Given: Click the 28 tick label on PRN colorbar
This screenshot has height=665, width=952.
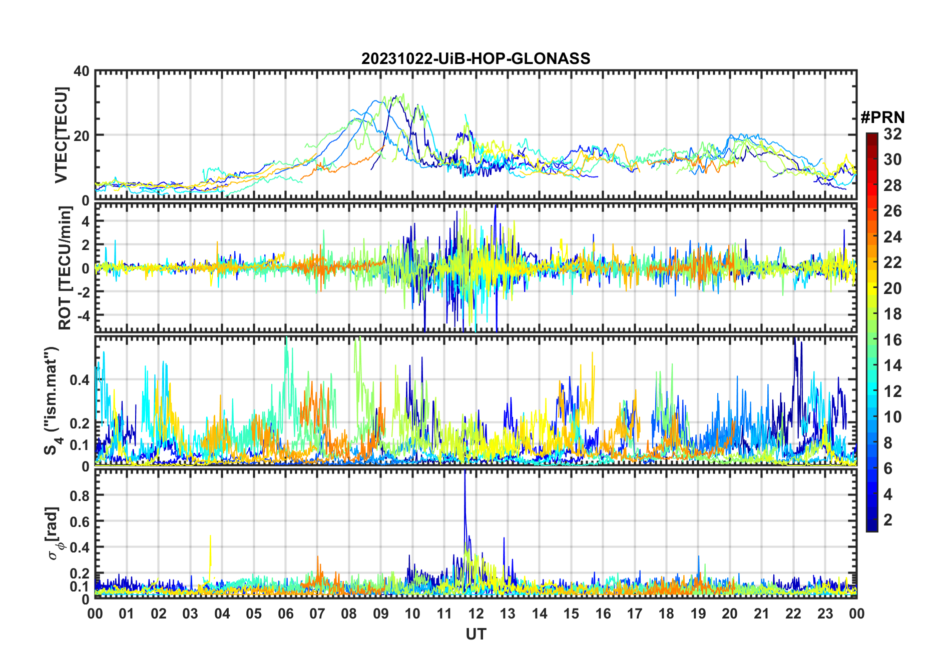Looking at the screenshot, I should click(892, 185).
